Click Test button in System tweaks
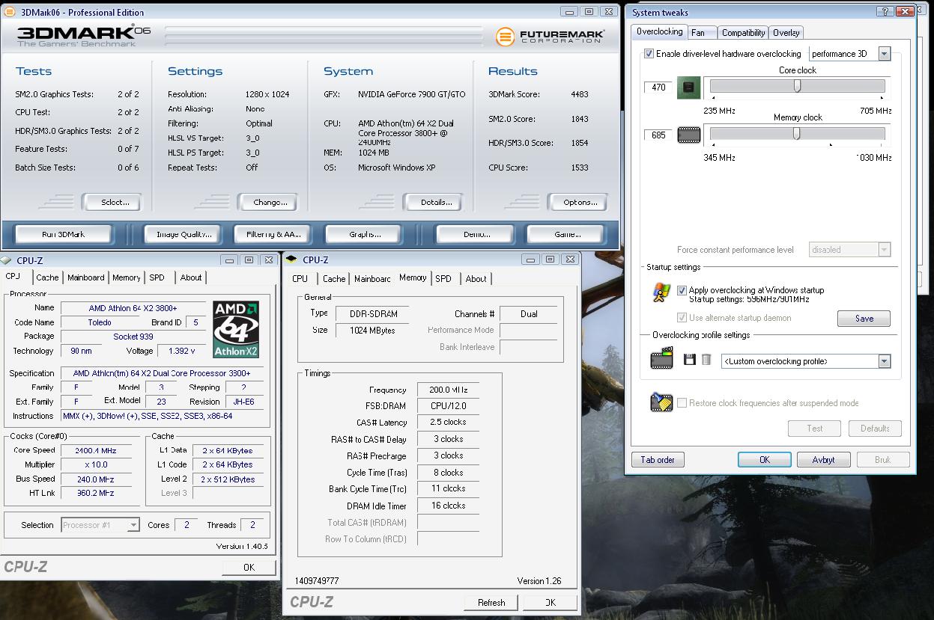934x620 pixels. tap(814, 429)
